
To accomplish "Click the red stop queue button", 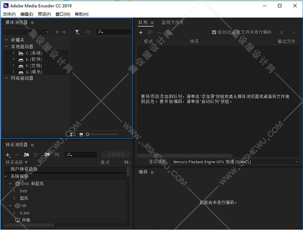I will pyautogui.click(x=282, y=32).
